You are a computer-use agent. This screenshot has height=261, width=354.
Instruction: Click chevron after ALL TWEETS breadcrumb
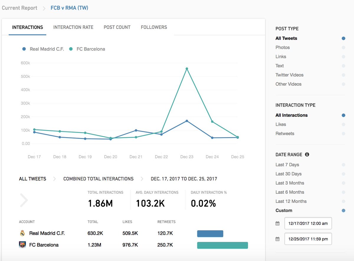click(x=55, y=179)
